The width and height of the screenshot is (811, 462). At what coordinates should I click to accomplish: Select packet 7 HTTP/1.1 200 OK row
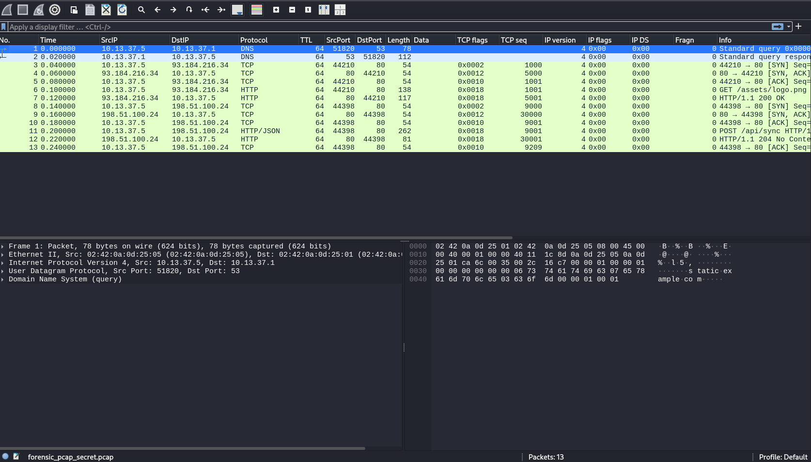405,98
